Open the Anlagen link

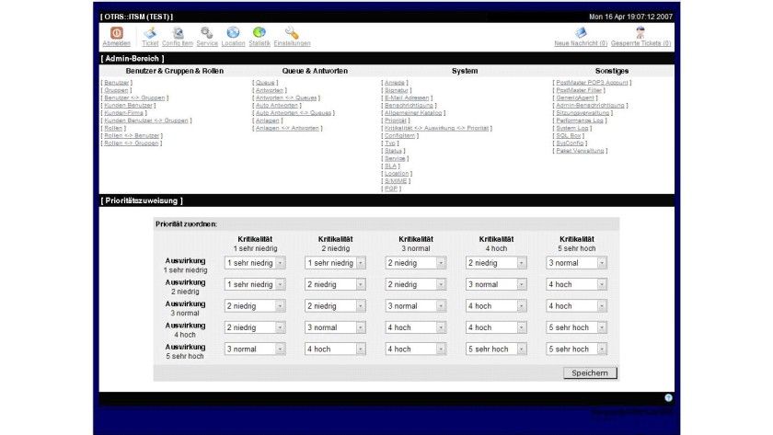[x=267, y=120]
